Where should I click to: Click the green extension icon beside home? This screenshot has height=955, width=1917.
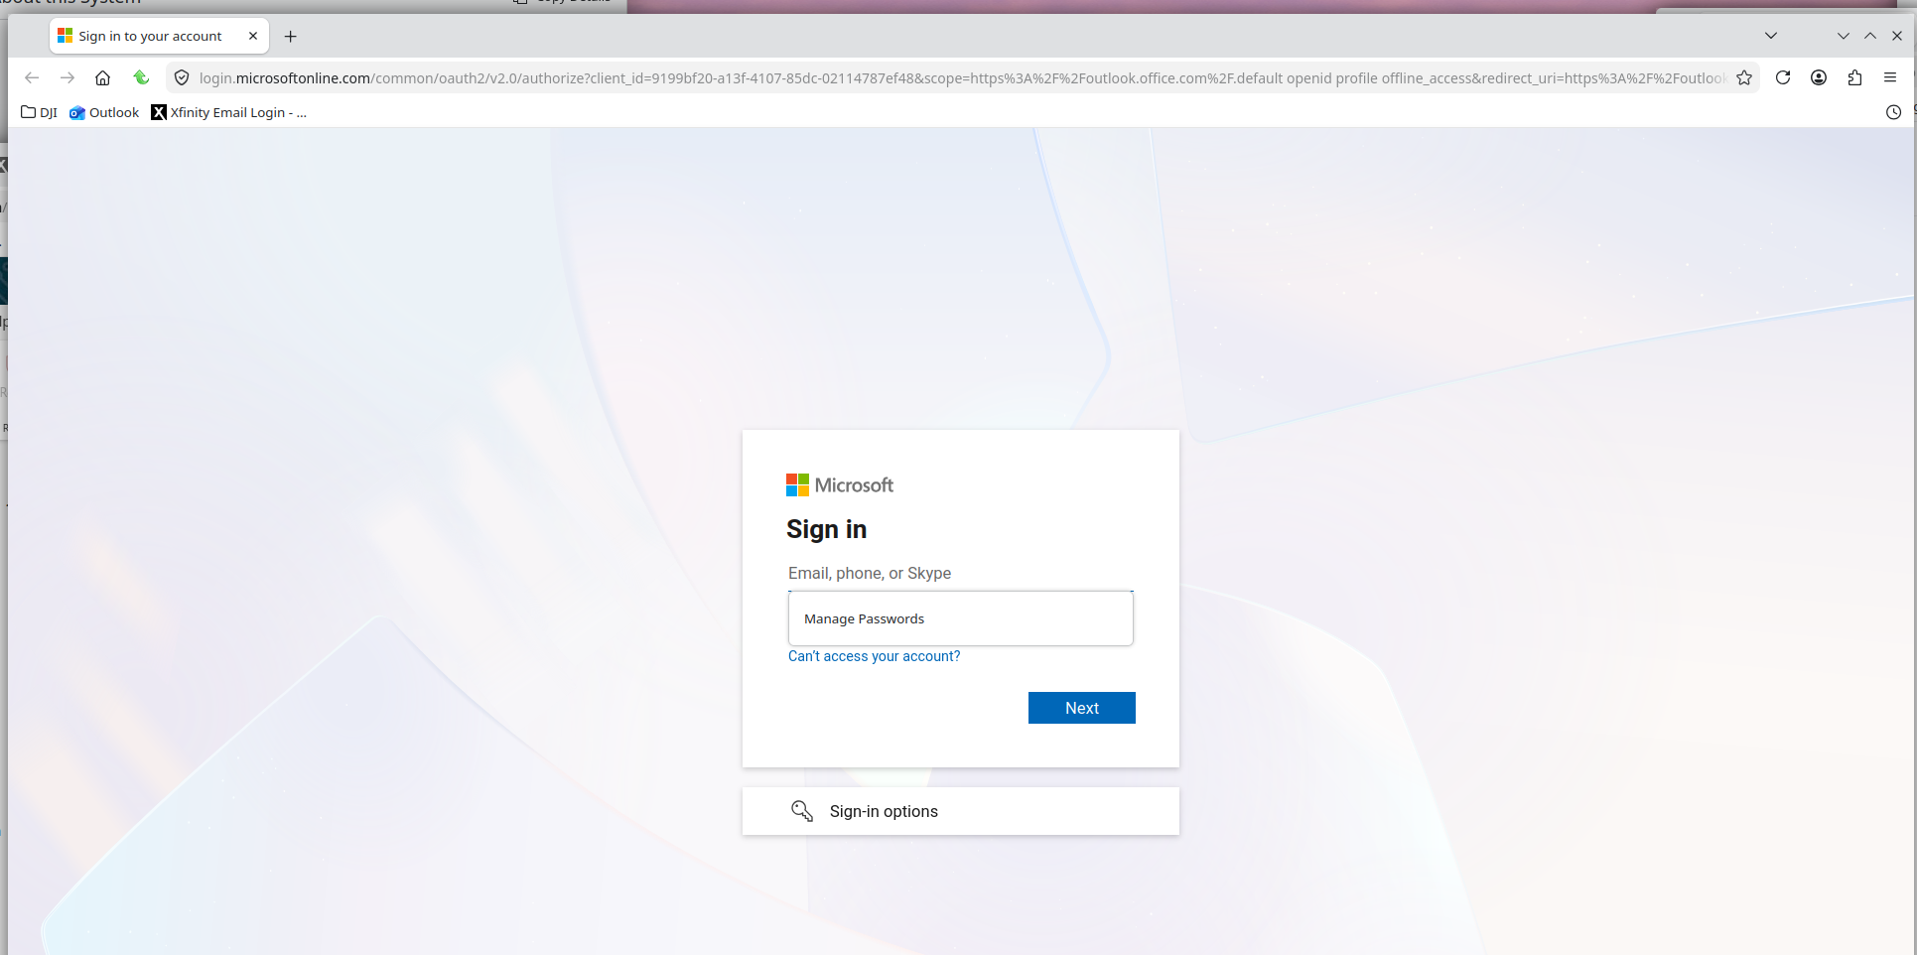pyautogui.click(x=141, y=77)
